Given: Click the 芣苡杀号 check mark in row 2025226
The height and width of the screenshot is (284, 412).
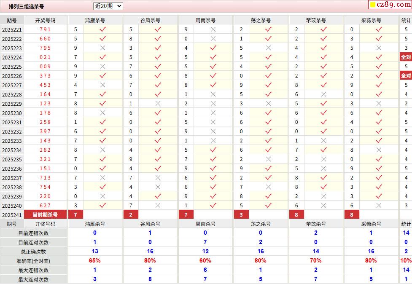Looking at the screenshot, I should 324,75.
